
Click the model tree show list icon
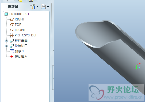[x=43, y=7]
